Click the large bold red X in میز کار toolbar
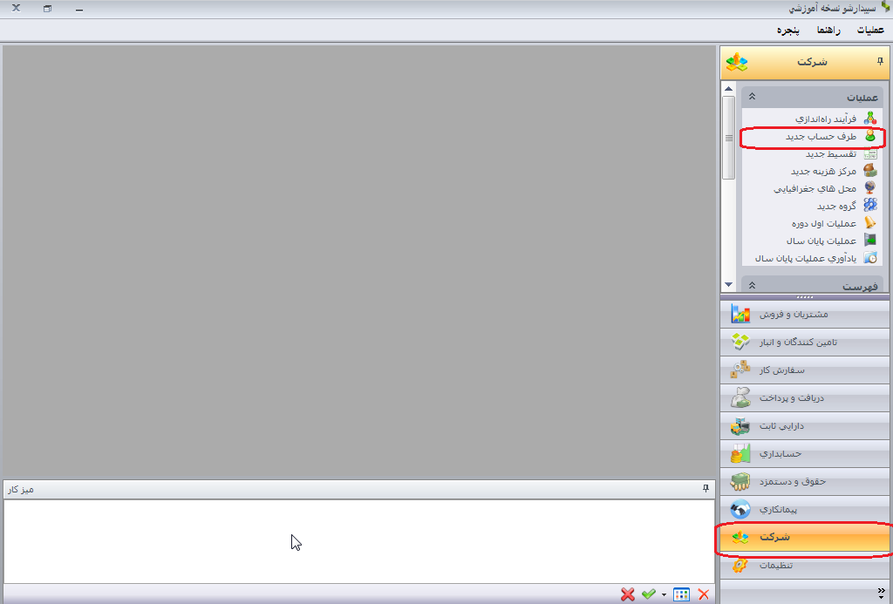The width and height of the screenshot is (893, 604). click(628, 594)
